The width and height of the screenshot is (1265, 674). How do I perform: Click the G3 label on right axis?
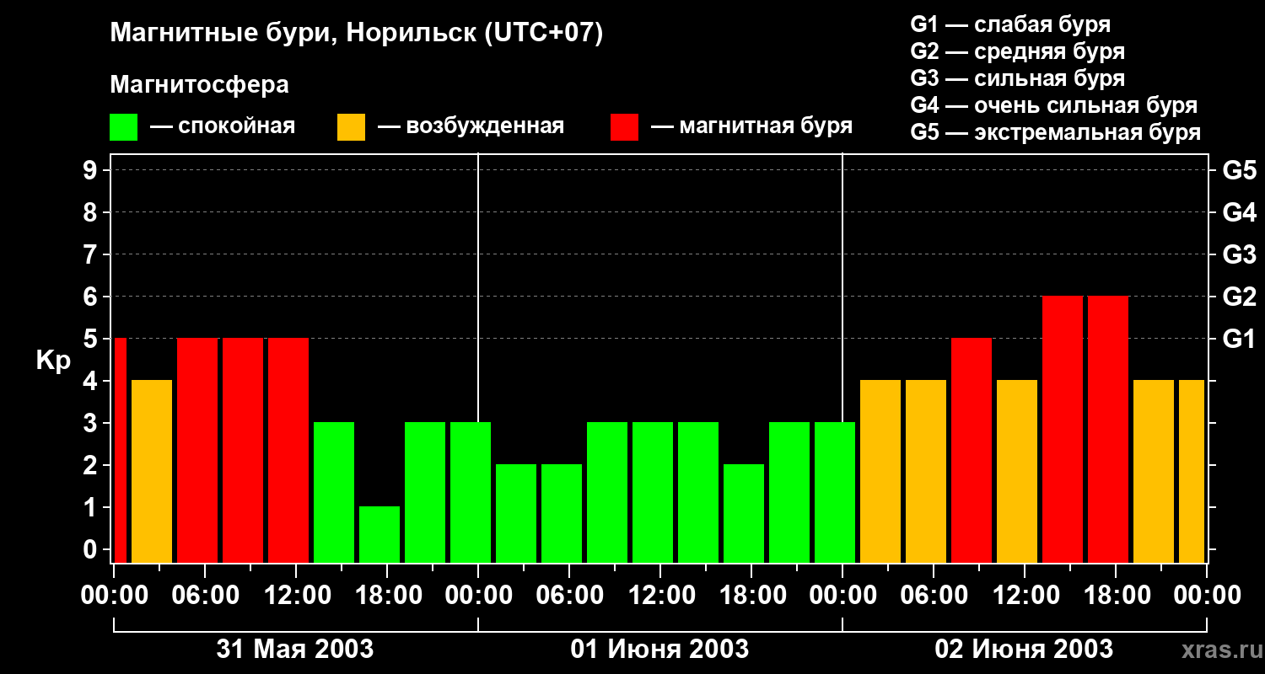[1240, 255]
